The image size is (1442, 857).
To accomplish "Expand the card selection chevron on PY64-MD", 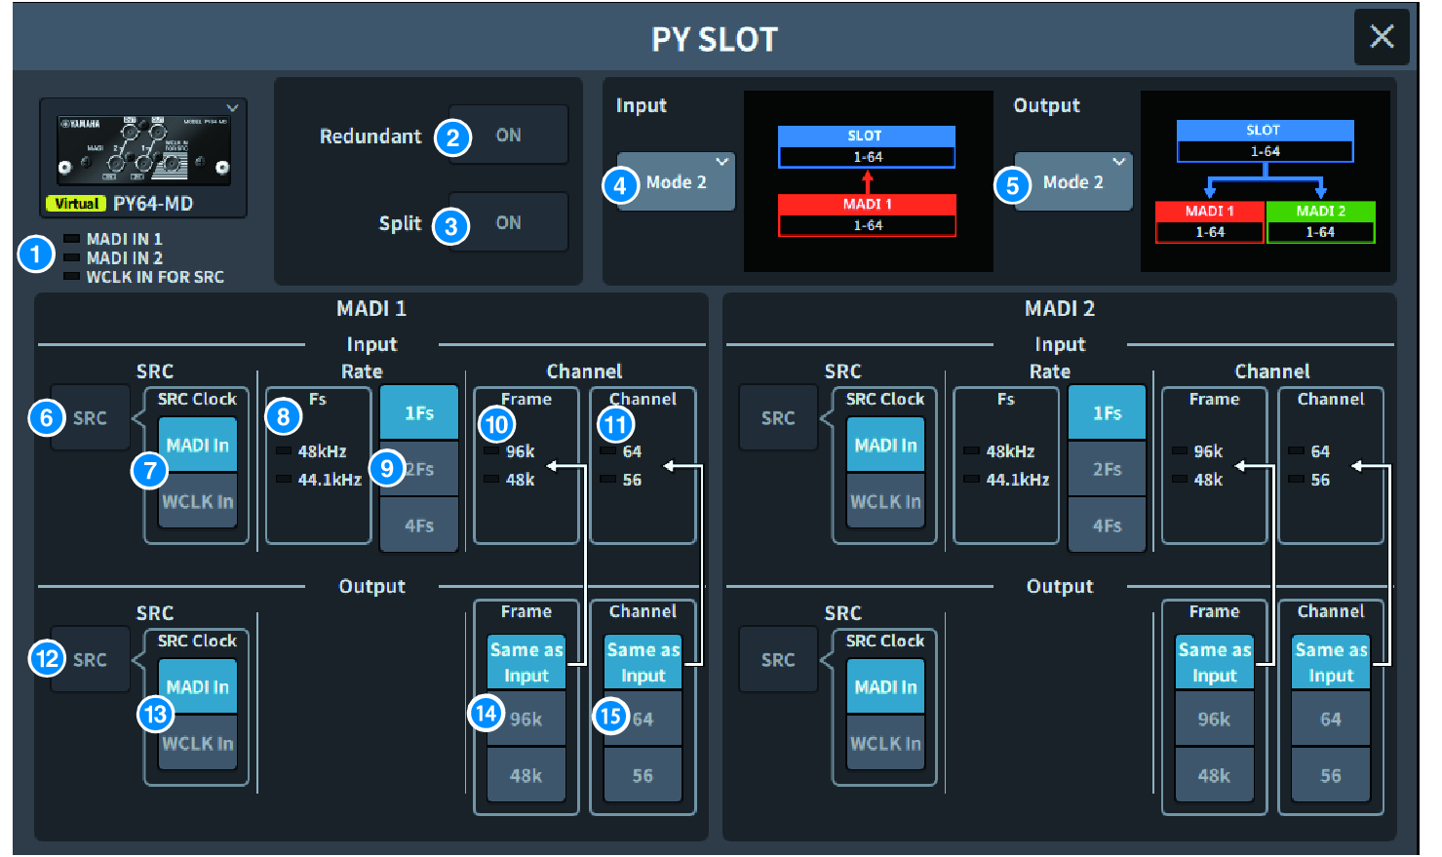I will point(232,107).
